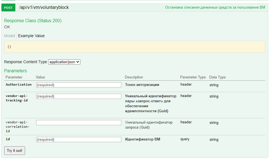Focus the vendor-api-correlation-id value input
The image size is (270, 161).
coord(79,122)
